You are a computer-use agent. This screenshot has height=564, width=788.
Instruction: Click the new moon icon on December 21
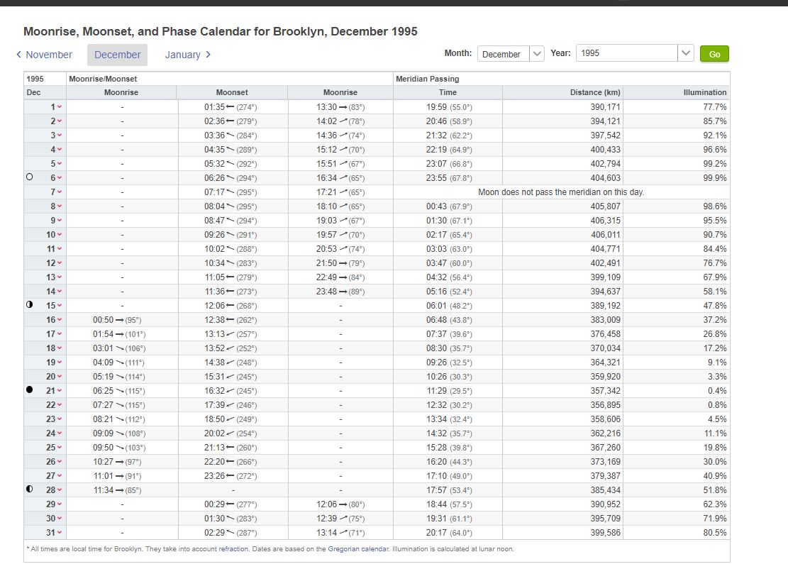pos(30,389)
